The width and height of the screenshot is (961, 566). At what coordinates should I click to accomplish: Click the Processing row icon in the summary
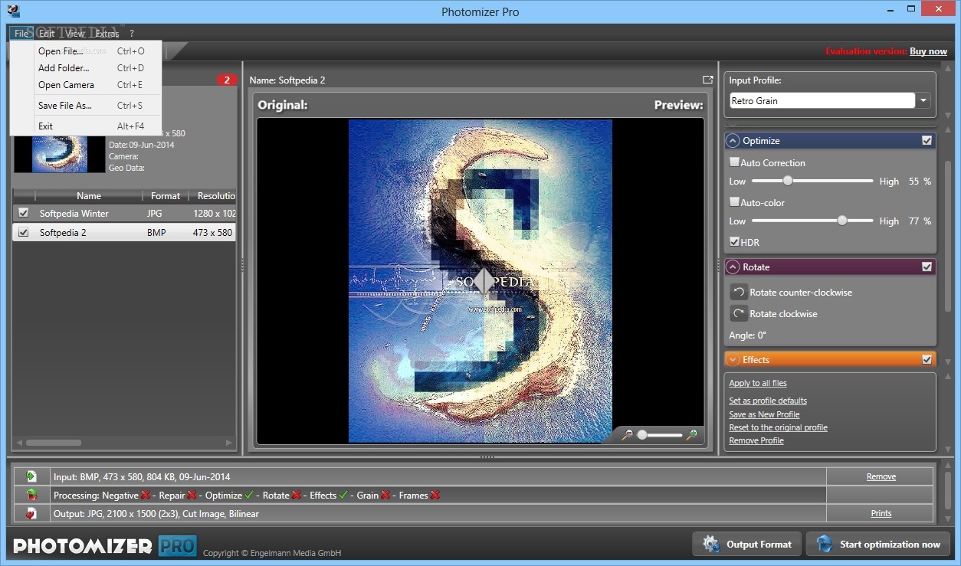pos(31,495)
